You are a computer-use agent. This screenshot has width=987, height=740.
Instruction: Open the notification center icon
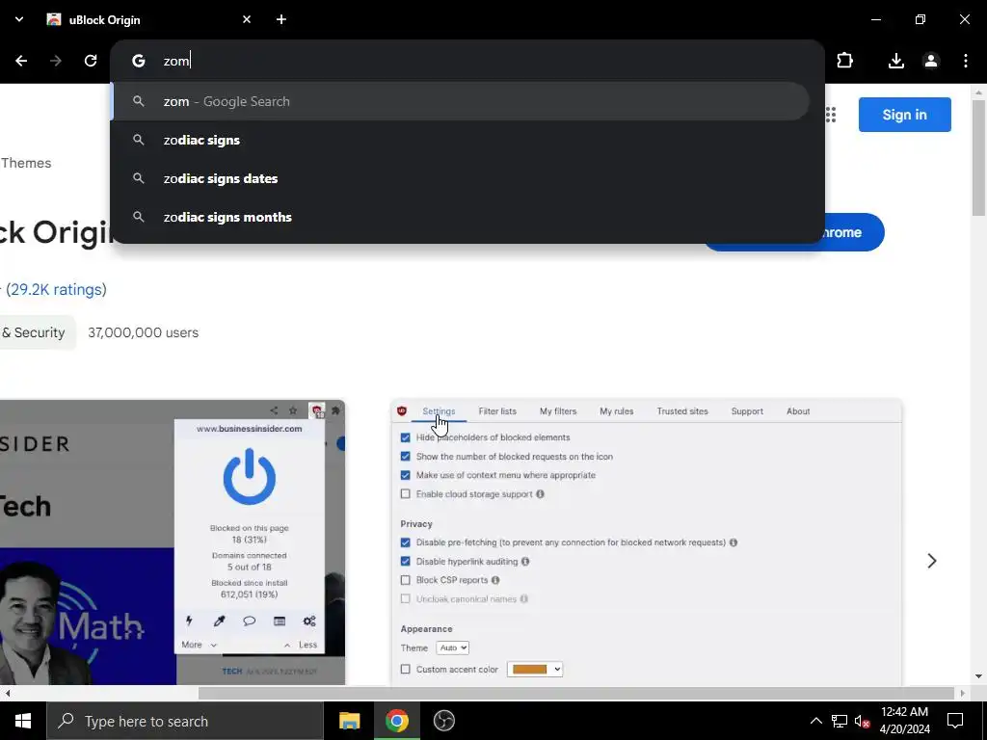pyautogui.click(x=955, y=721)
